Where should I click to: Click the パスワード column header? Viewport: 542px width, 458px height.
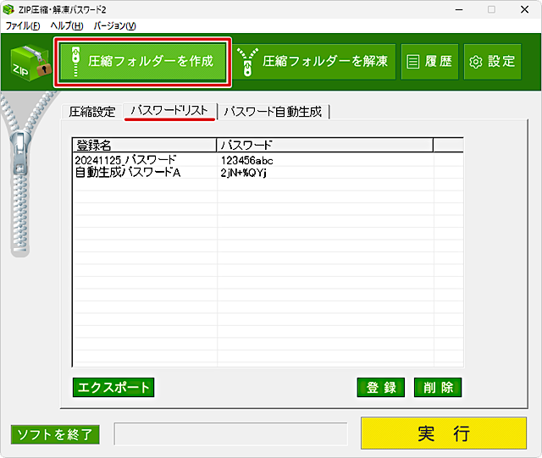point(325,145)
